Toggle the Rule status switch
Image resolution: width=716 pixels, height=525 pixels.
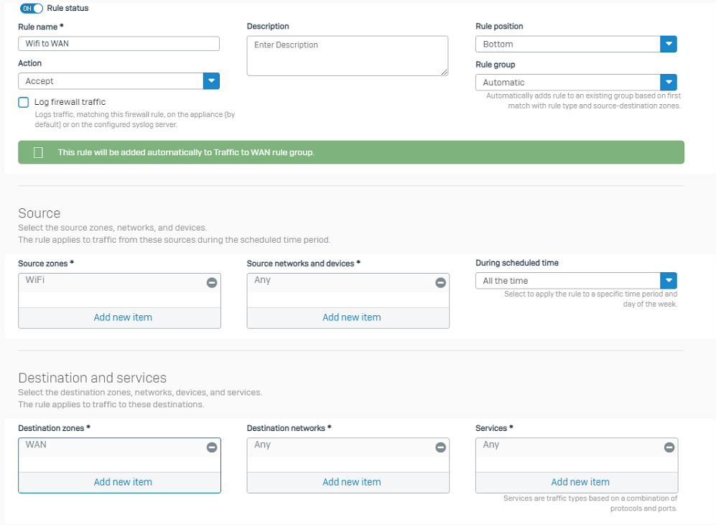pyautogui.click(x=32, y=8)
